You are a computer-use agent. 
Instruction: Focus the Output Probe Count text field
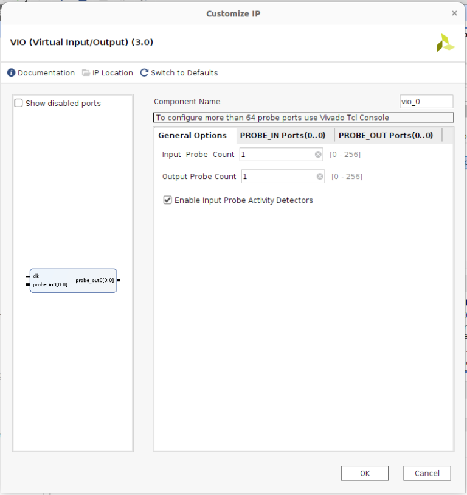tap(278, 177)
